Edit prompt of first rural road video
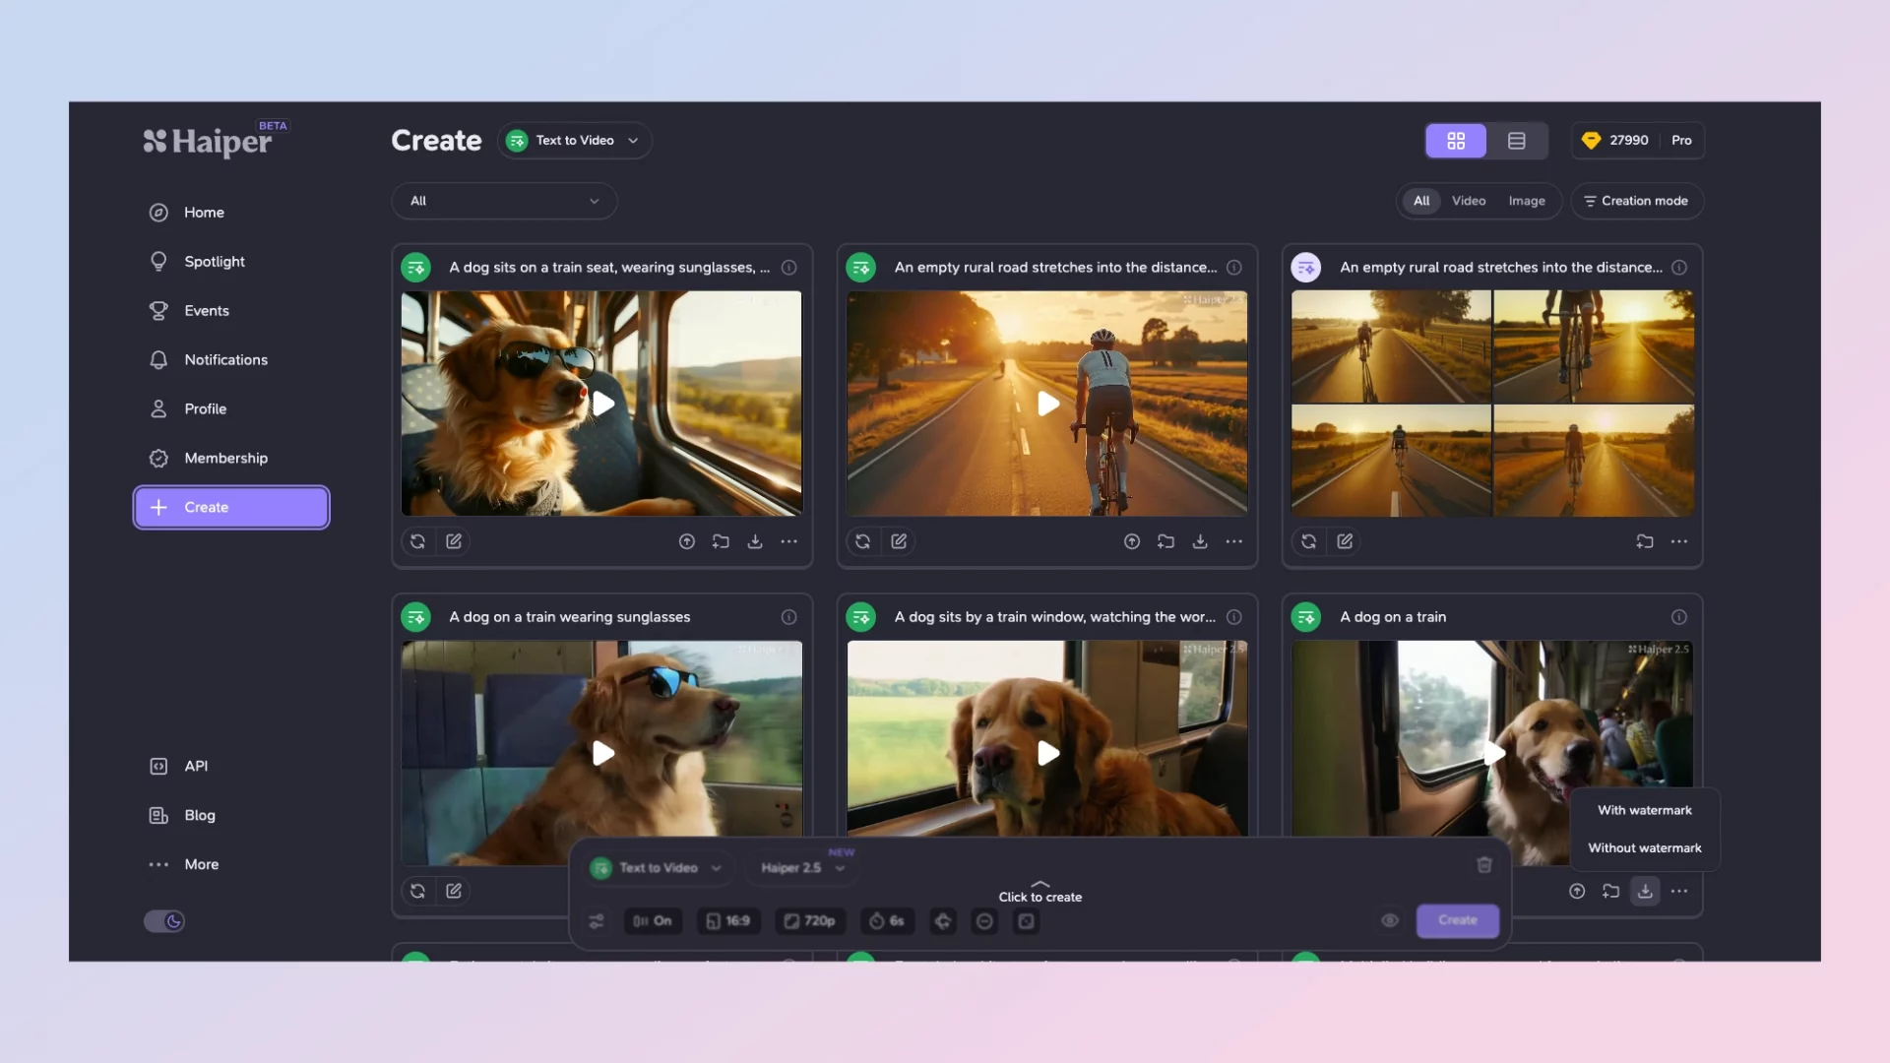The image size is (1890, 1063). 899,541
